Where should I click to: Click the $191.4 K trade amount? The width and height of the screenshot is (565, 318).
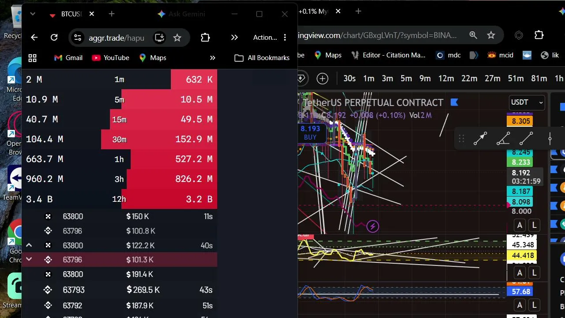point(139,274)
